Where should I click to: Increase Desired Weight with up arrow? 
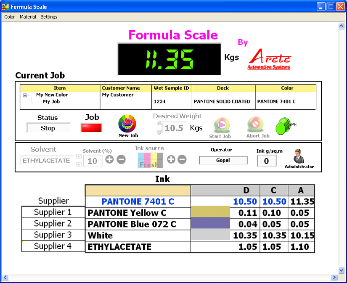pos(159,123)
